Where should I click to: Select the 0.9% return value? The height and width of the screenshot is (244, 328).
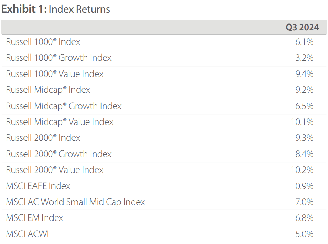[x=305, y=186]
